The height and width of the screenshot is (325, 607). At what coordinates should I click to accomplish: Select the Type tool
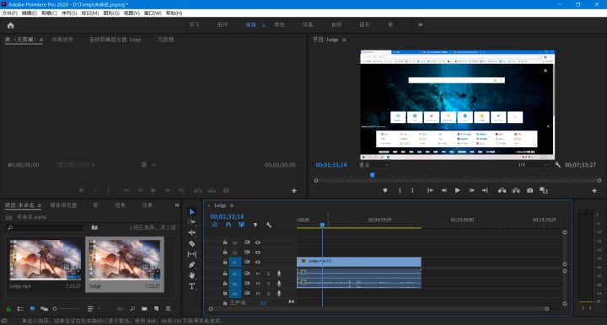[x=191, y=286]
